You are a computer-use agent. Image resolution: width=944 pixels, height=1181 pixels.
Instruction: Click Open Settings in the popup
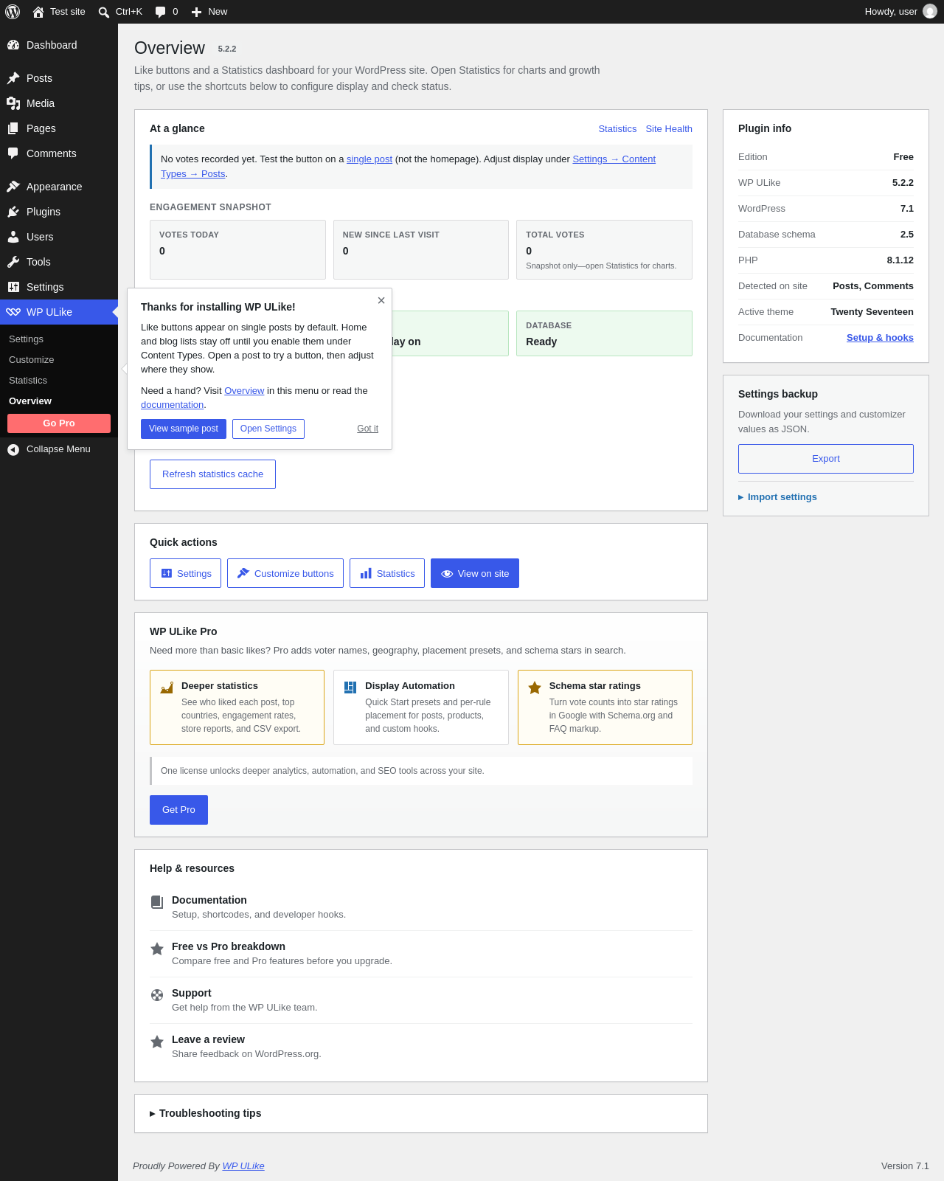click(x=268, y=429)
